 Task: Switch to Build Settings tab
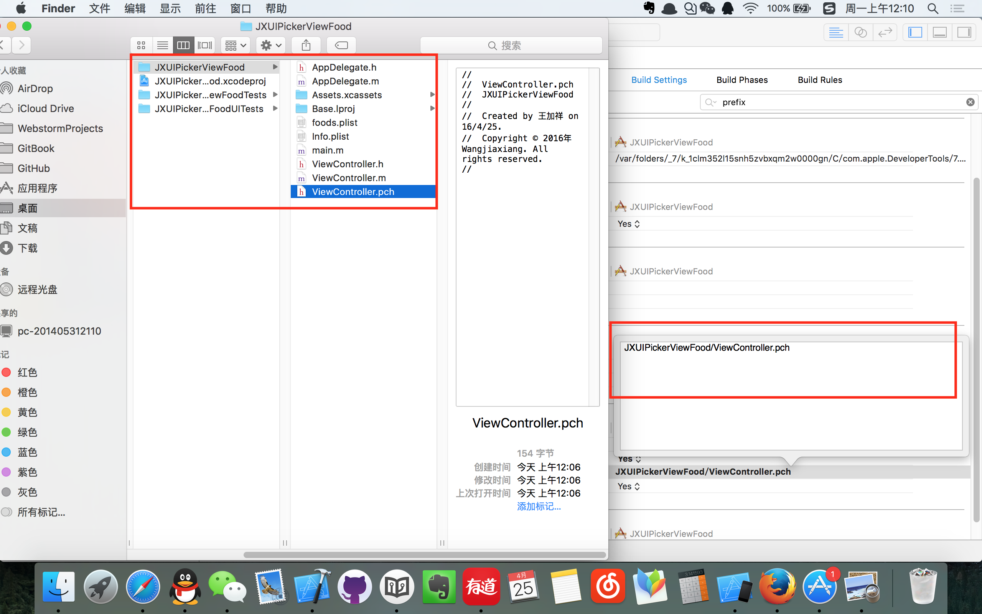[659, 80]
